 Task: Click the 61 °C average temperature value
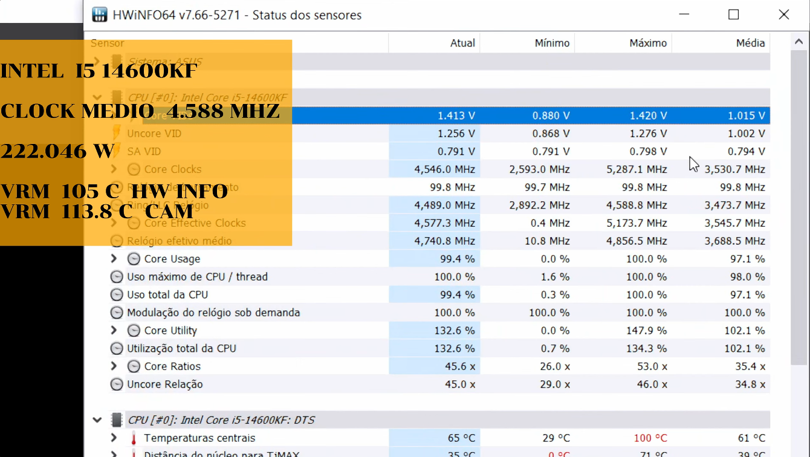[752, 438]
